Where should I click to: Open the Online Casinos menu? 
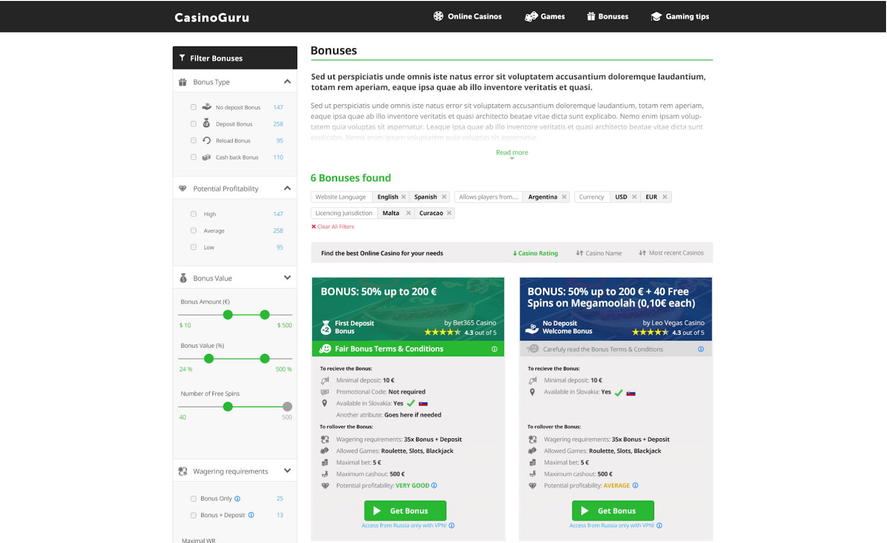(x=467, y=17)
